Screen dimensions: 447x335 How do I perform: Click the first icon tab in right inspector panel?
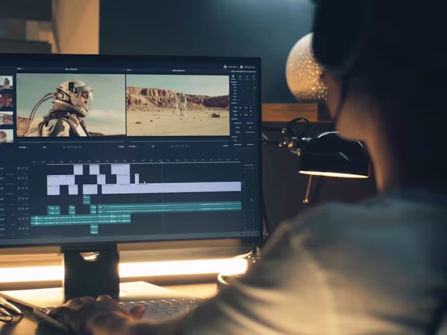pyautogui.click(x=233, y=76)
